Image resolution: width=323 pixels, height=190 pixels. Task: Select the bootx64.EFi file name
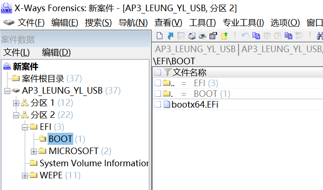195,104
